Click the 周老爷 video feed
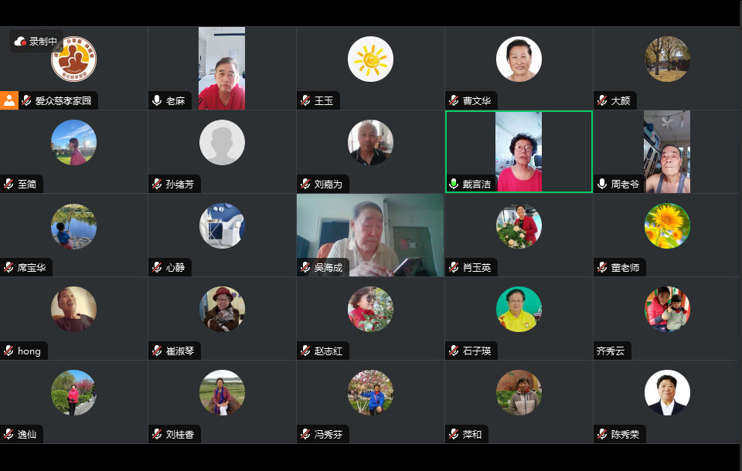Screen dimensions: 742x471 tap(667, 152)
